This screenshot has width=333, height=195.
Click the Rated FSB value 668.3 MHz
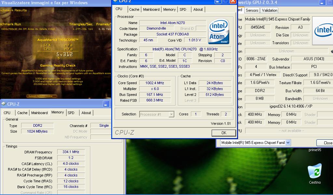(155, 100)
